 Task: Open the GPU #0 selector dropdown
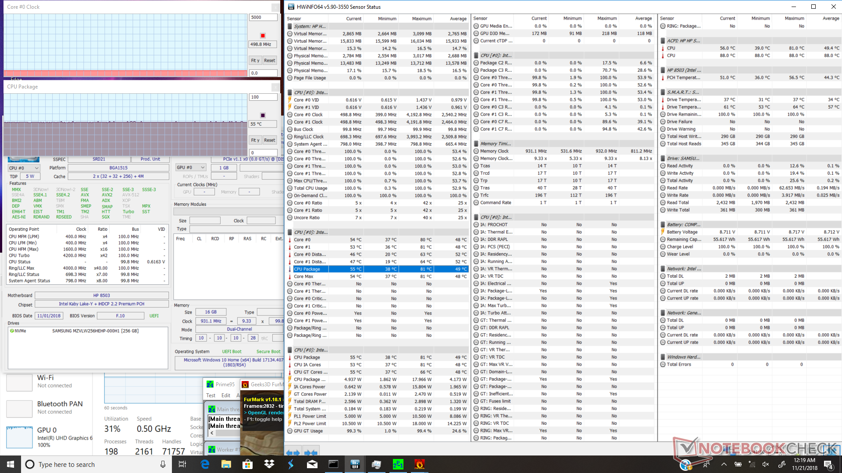click(x=191, y=167)
